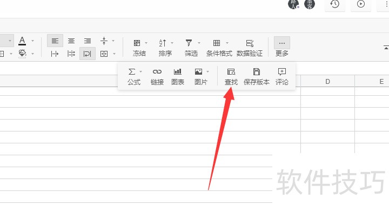
Task: Click the play presentation icon
Action: pos(361,4)
